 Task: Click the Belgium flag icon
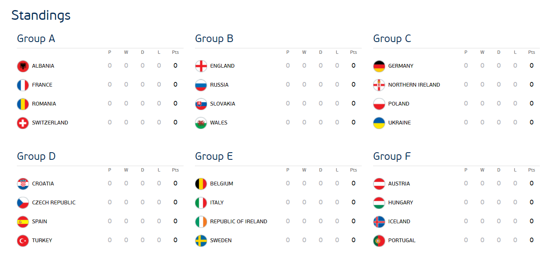tap(201, 184)
